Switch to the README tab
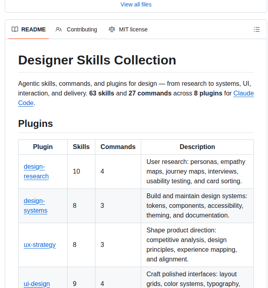This screenshot has width=268, height=288. click(29, 29)
